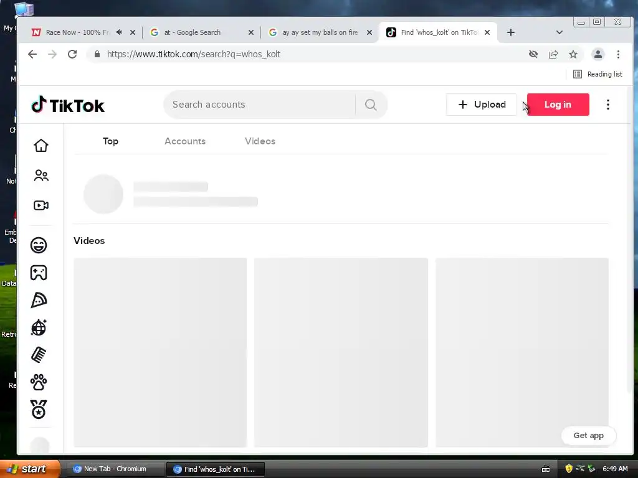The image size is (638, 478).
Task: Select the Sports category medal icon
Action: pos(39,410)
